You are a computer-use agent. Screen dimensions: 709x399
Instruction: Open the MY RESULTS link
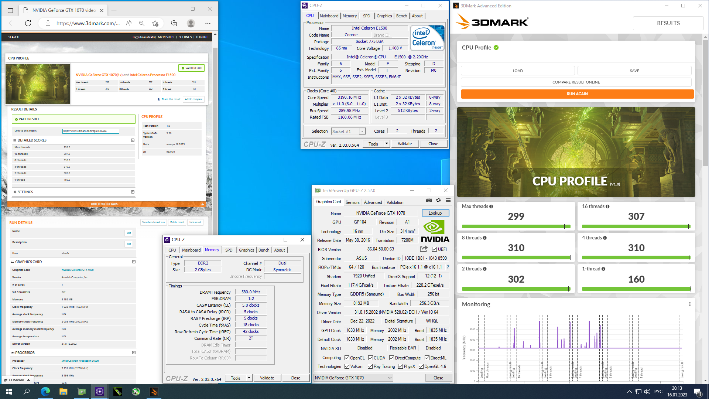pyautogui.click(x=166, y=37)
